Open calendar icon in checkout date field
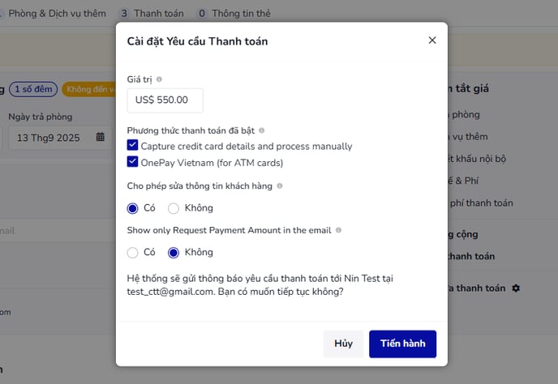Image resolution: width=558 pixels, height=384 pixels. click(101, 137)
